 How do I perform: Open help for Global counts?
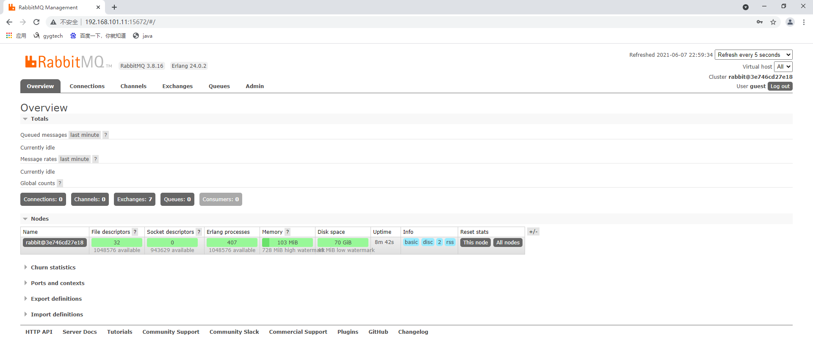(x=60, y=183)
